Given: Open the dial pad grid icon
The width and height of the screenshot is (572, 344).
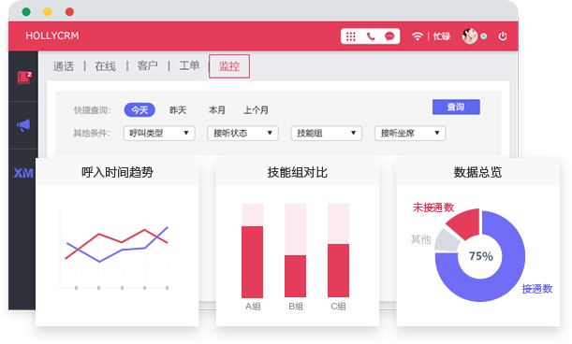Looking at the screenshot, I should click(x=350, y=36).
